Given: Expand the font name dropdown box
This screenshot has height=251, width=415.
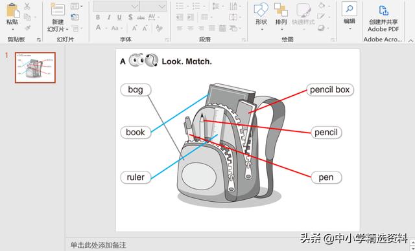Looking at the screenshot, I should [x=116, y=6].
